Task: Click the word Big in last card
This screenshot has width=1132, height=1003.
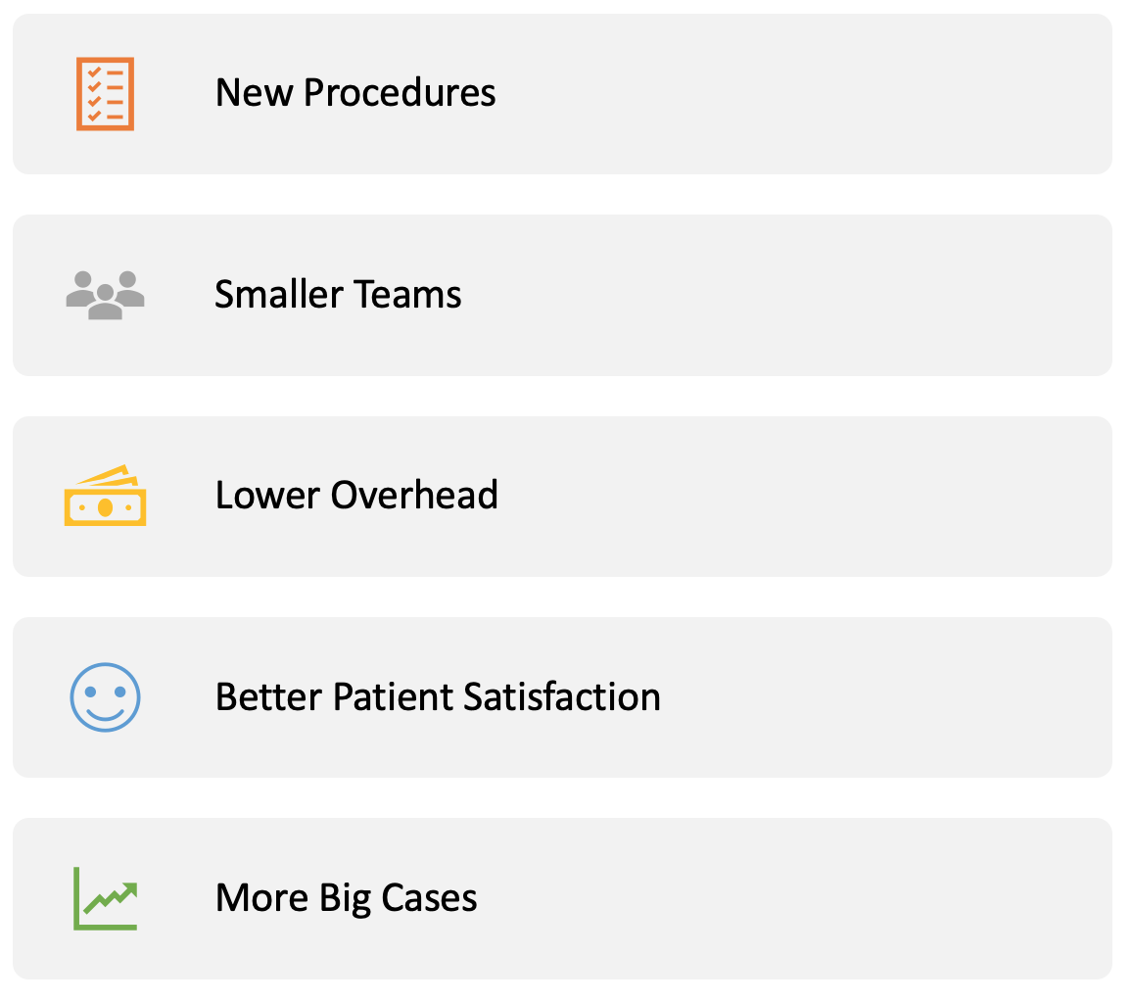Action: pyautogui.click(x=345, y=900)
